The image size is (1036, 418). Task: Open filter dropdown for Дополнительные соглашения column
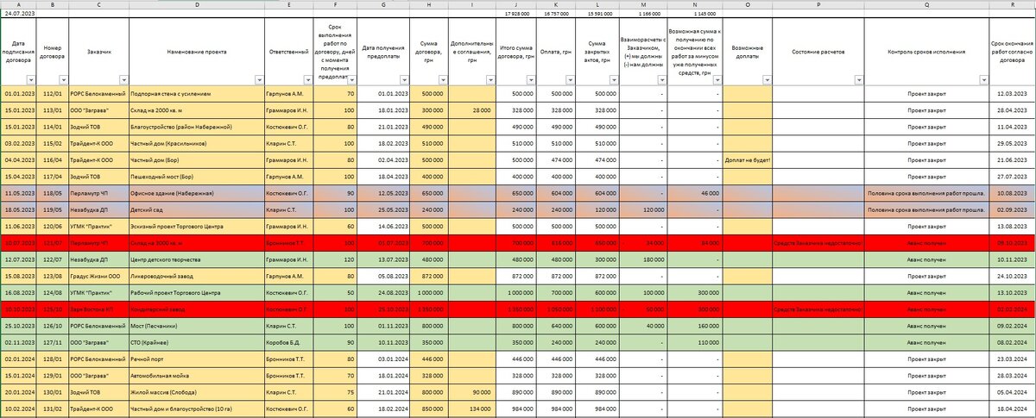tap(490, 80)
